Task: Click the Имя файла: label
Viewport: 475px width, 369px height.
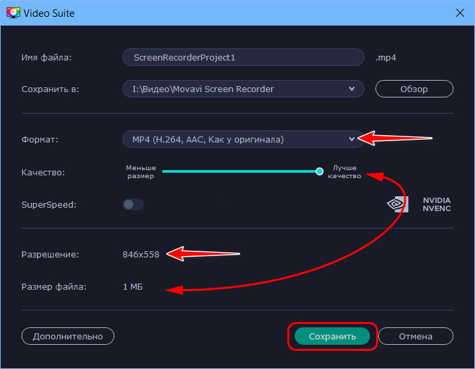Action: tap(46, 58)
